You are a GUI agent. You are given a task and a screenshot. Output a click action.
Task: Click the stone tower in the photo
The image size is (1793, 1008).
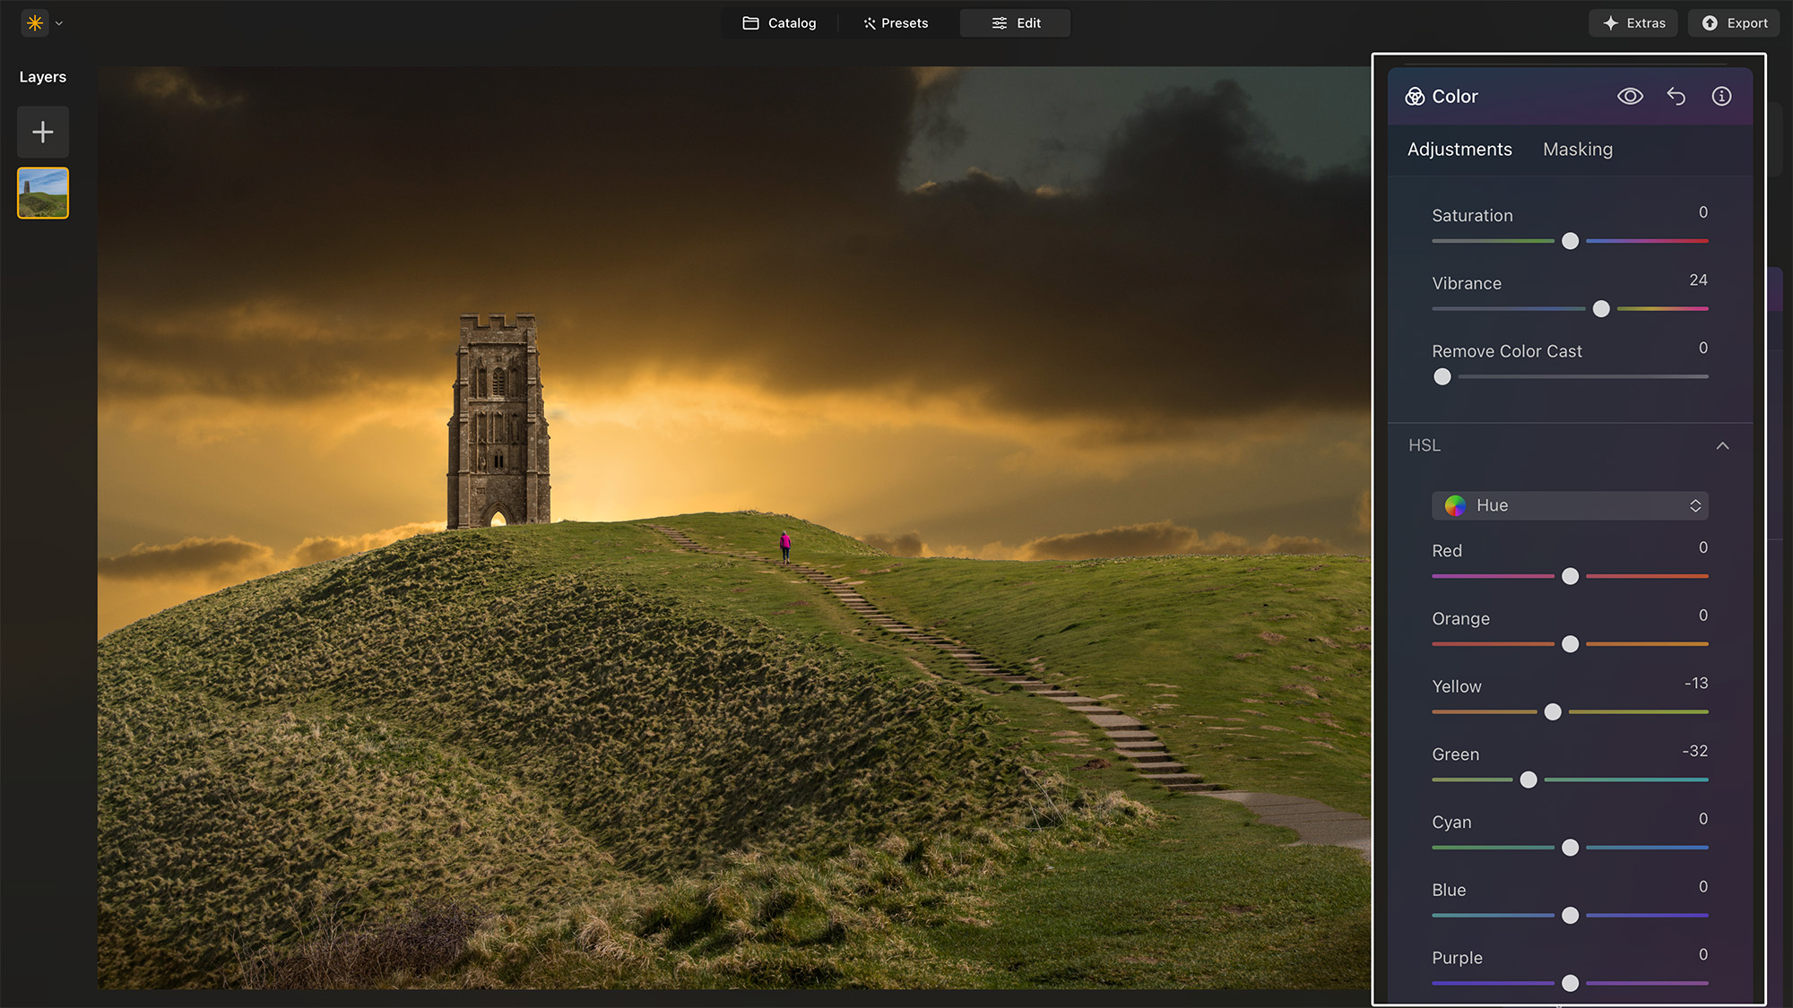(x=498, y=421)
